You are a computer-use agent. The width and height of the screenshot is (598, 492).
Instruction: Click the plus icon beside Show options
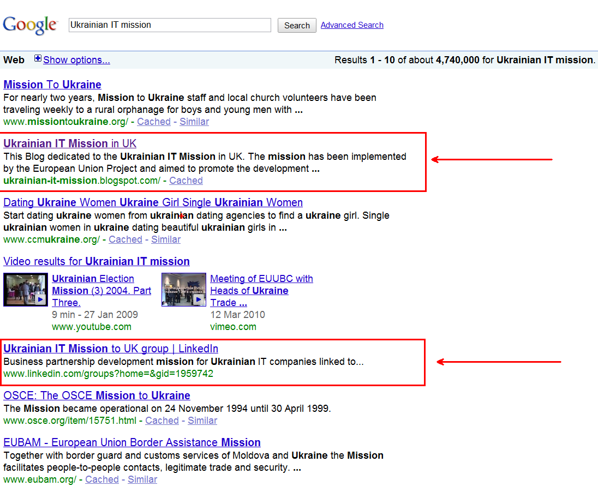click(x=38, y=58)
